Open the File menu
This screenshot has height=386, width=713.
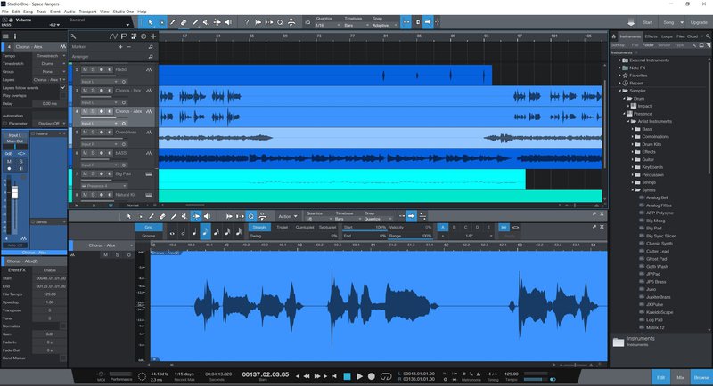click(5, 12)
